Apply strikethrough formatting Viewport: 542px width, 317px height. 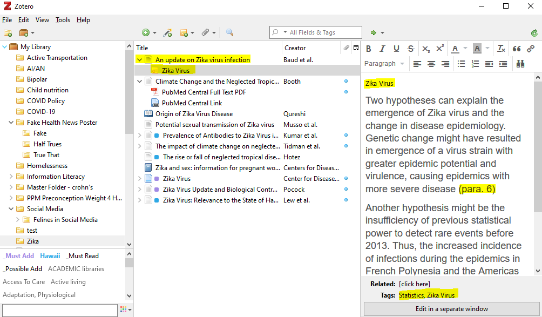tap(411, 49)
